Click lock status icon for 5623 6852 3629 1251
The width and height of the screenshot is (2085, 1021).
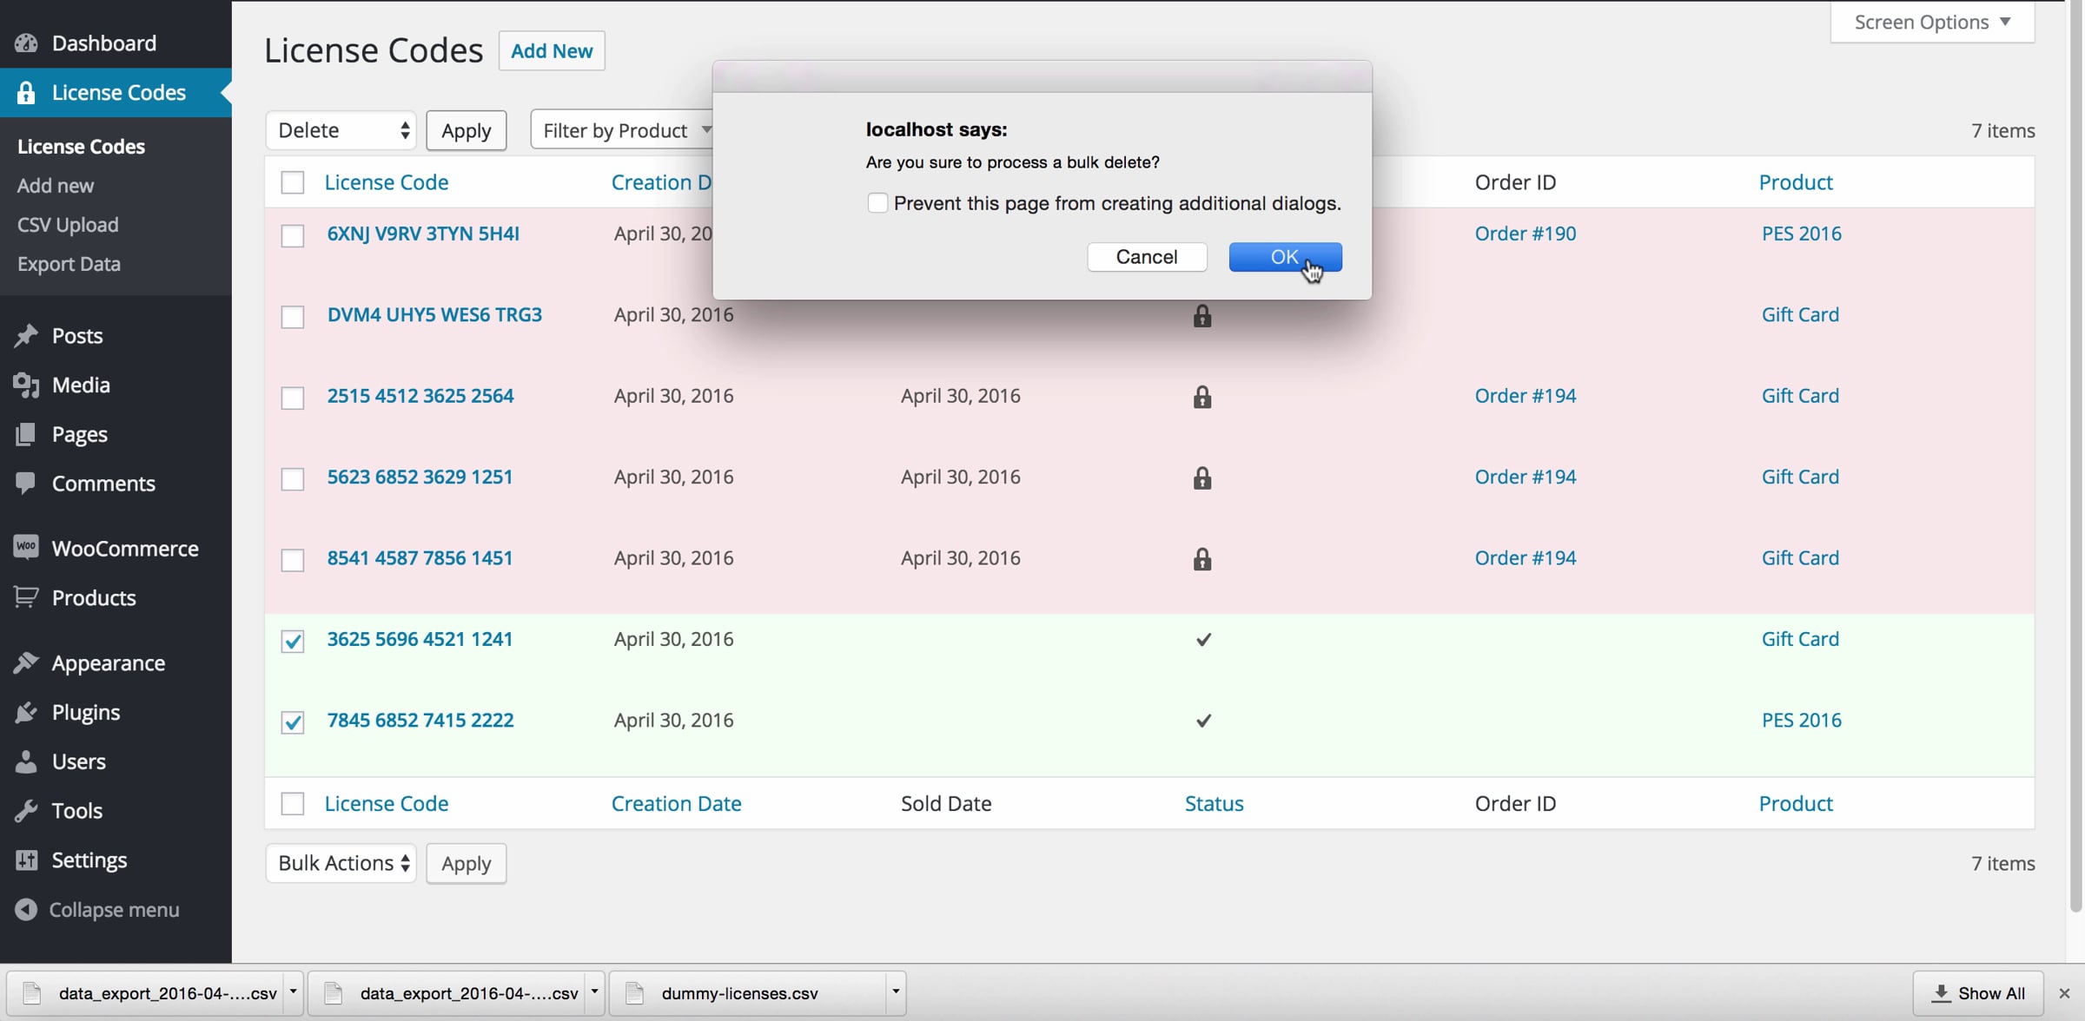(1202, 478)
